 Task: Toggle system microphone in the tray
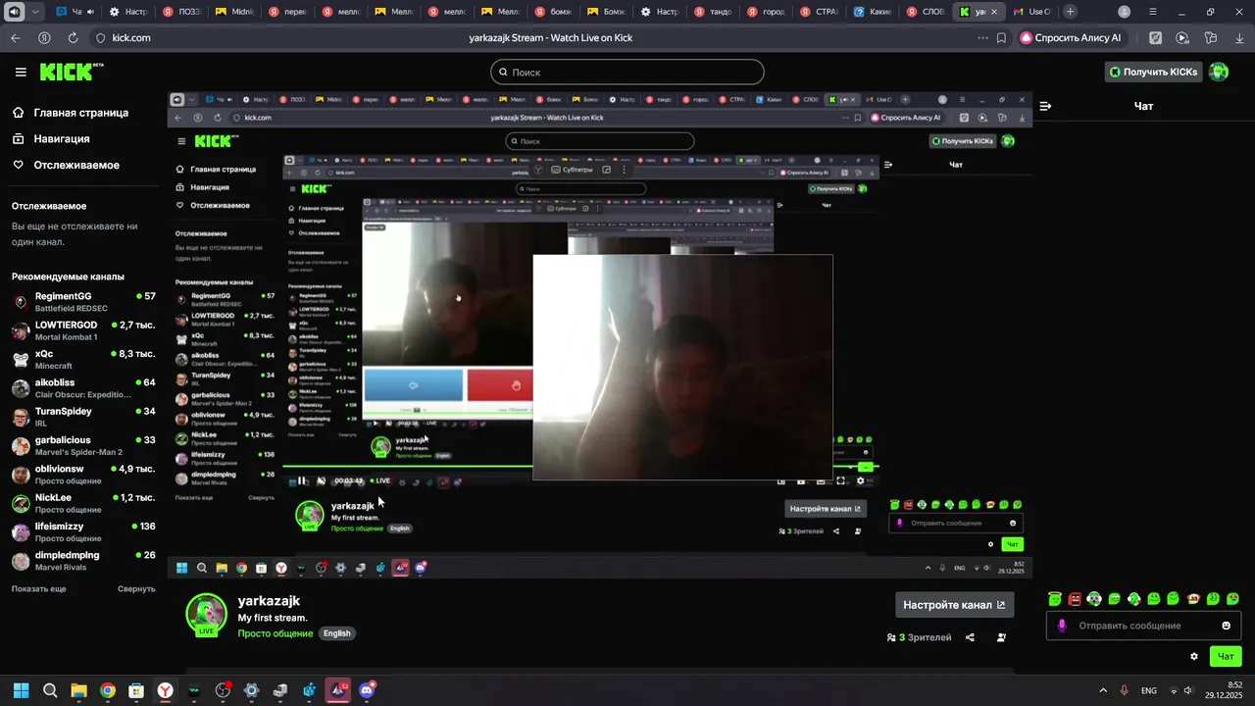point(1124,690)
